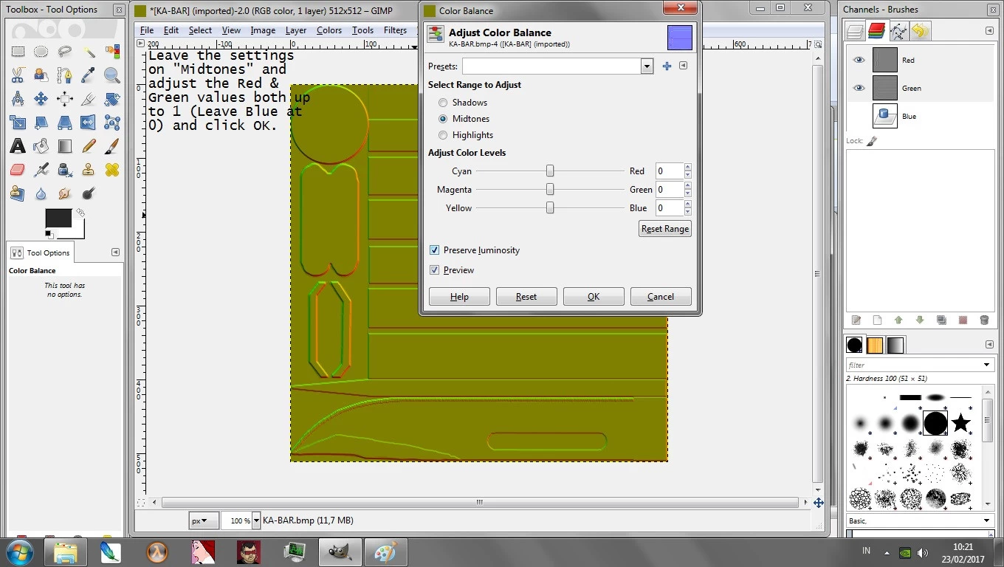Open the Edit menu
This screenshot has width=1004, height=567.
click(171, 30)
